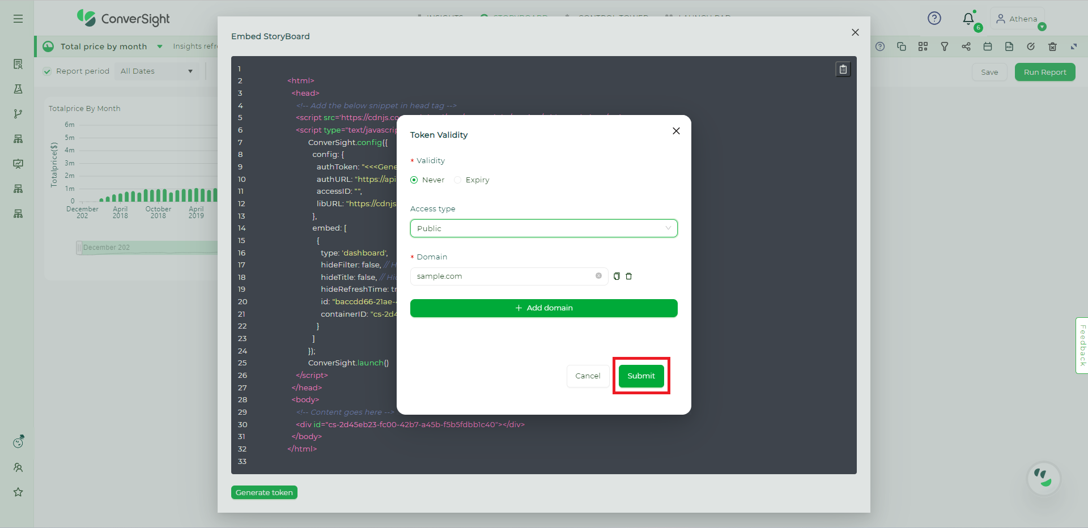Viewport: 1088px width, 528px height.
Task: Click the filter funnel toolbar icon
Action: click(x=945, y=46)
